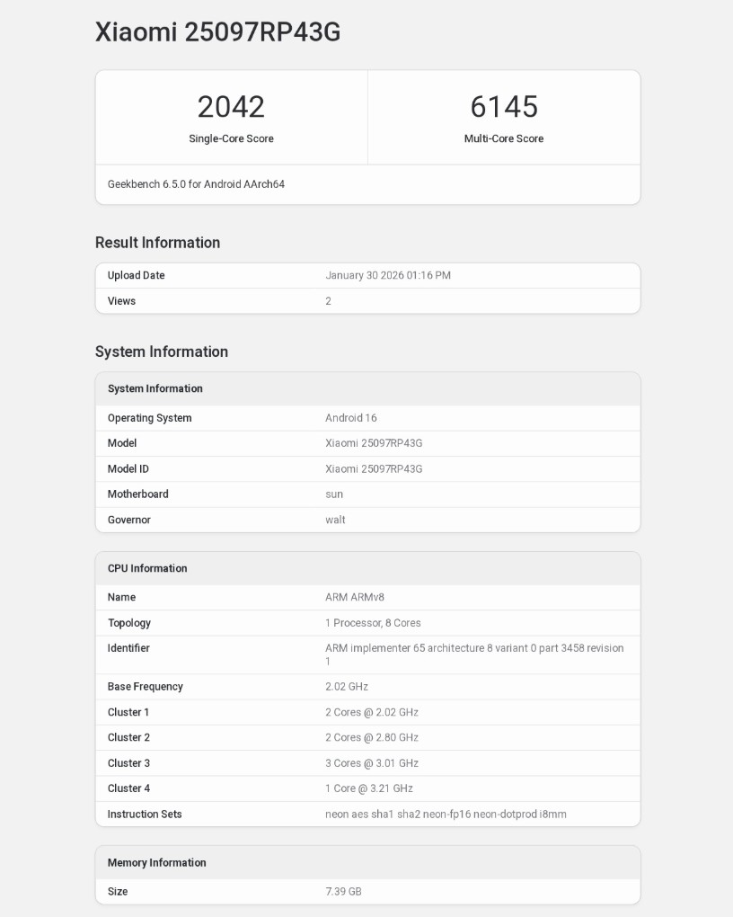Click the Android 16 operating system value
This screenshot has width=733, height=917.
coord(351,418)
